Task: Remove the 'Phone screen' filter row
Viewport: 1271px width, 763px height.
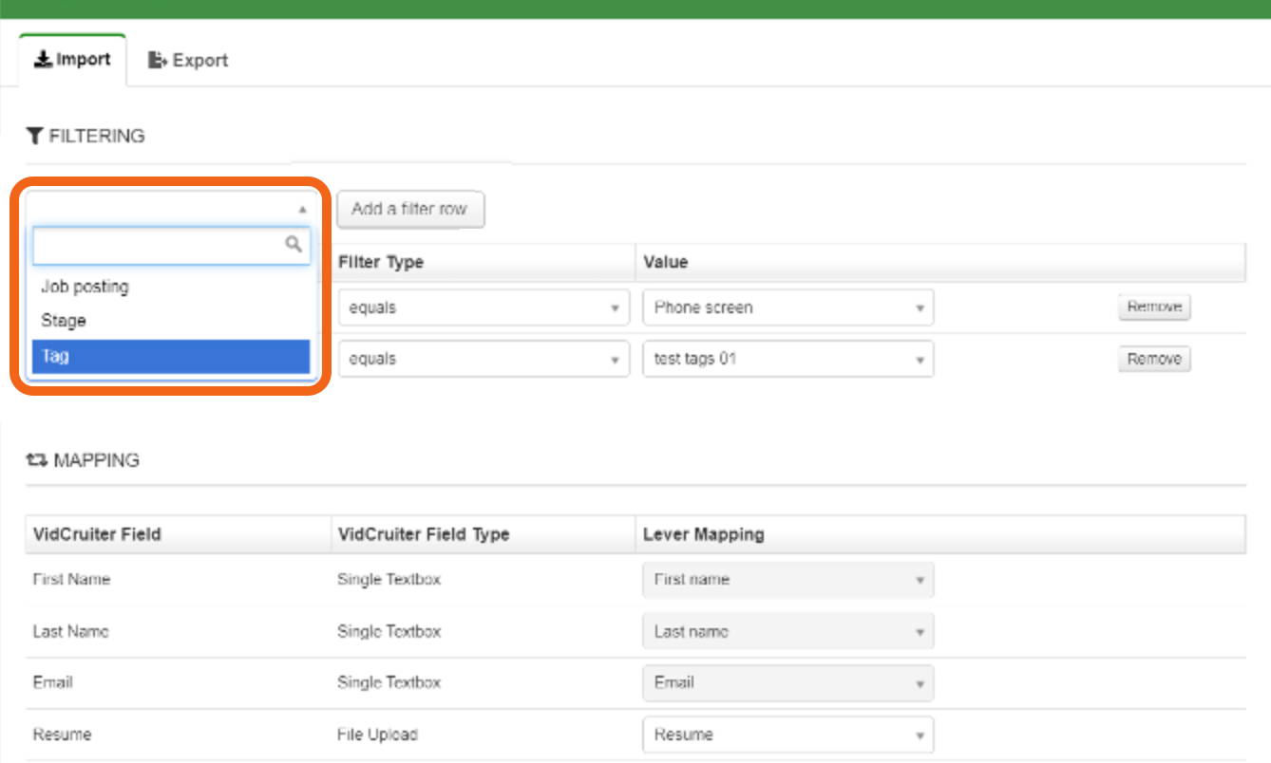Action: 1154,307
